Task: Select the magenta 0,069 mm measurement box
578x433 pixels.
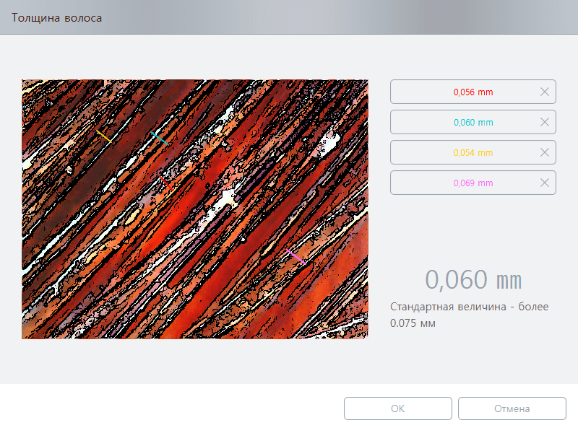Action: click(x=473, y=183)
